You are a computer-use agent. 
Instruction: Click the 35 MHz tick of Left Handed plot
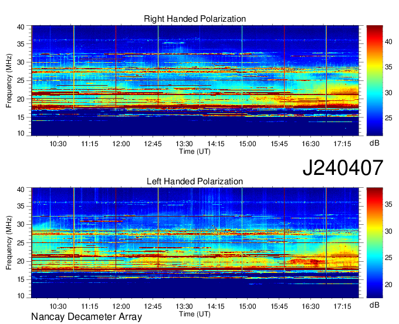[21, 206]
